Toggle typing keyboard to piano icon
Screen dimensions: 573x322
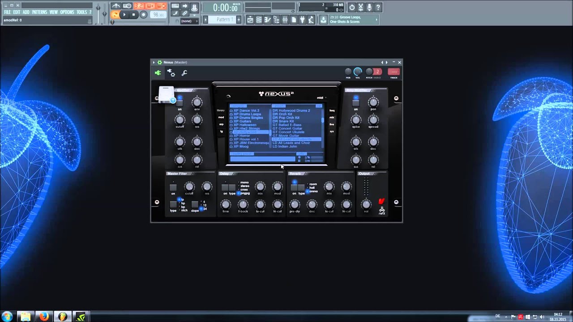point(175,6)
